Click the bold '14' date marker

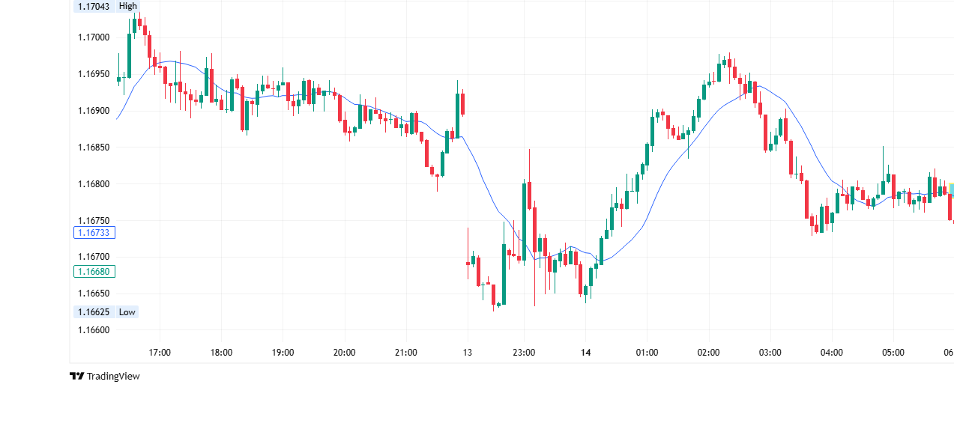pyautogui.click(x=585, y=353)
